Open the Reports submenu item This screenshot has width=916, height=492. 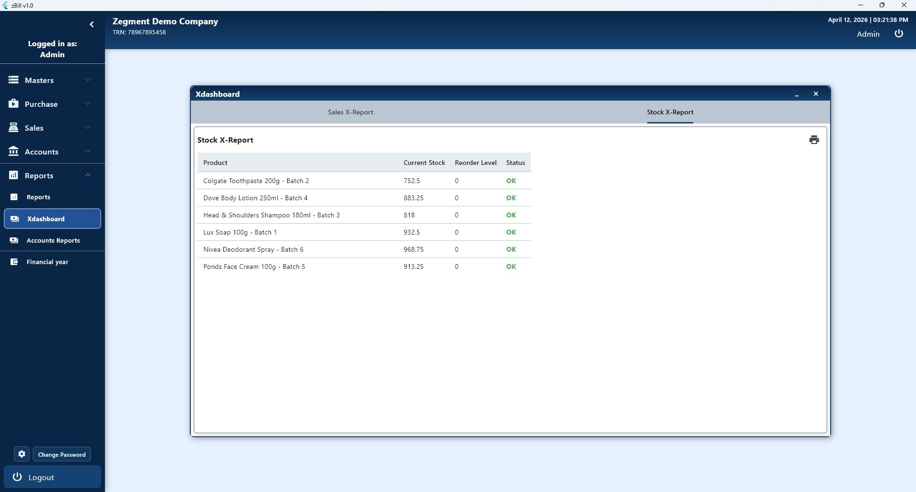coord(38,197)
